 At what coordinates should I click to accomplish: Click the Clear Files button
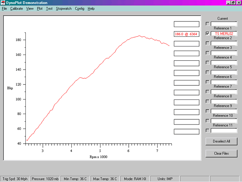point(221,153)
